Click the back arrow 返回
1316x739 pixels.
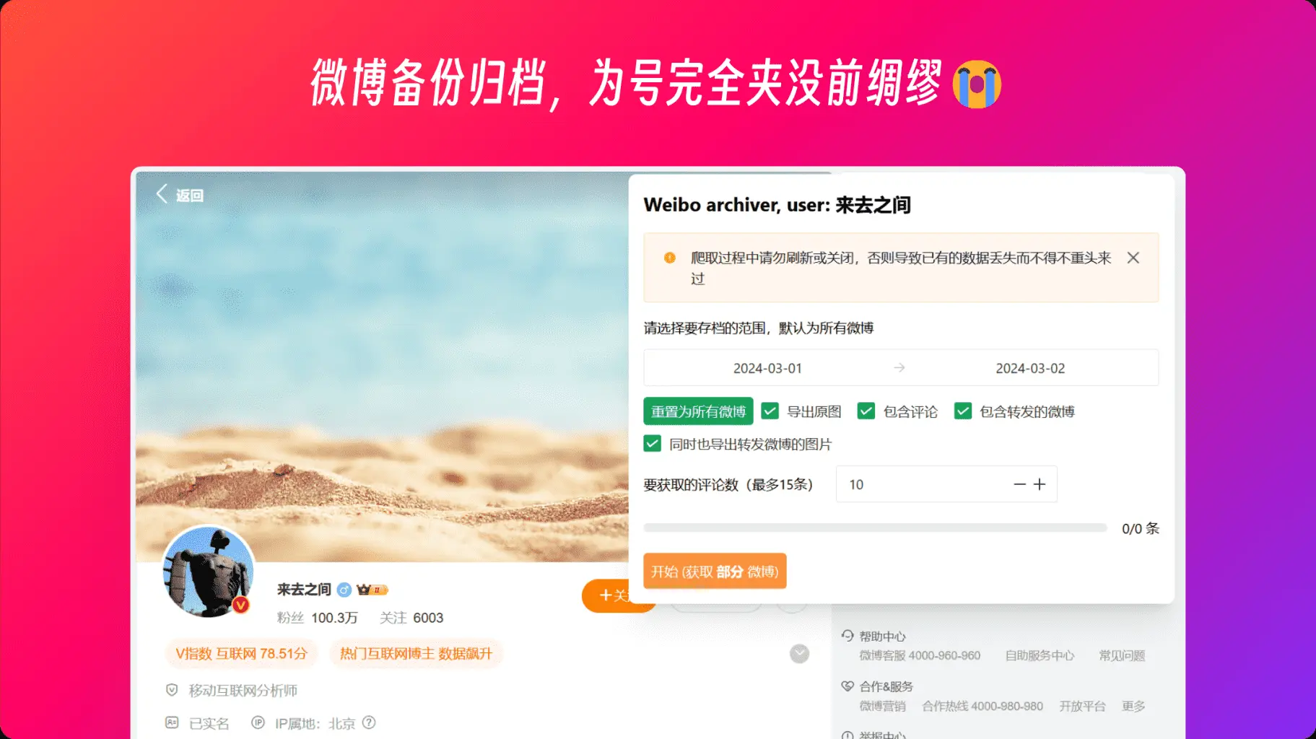(x=180, y=195)
